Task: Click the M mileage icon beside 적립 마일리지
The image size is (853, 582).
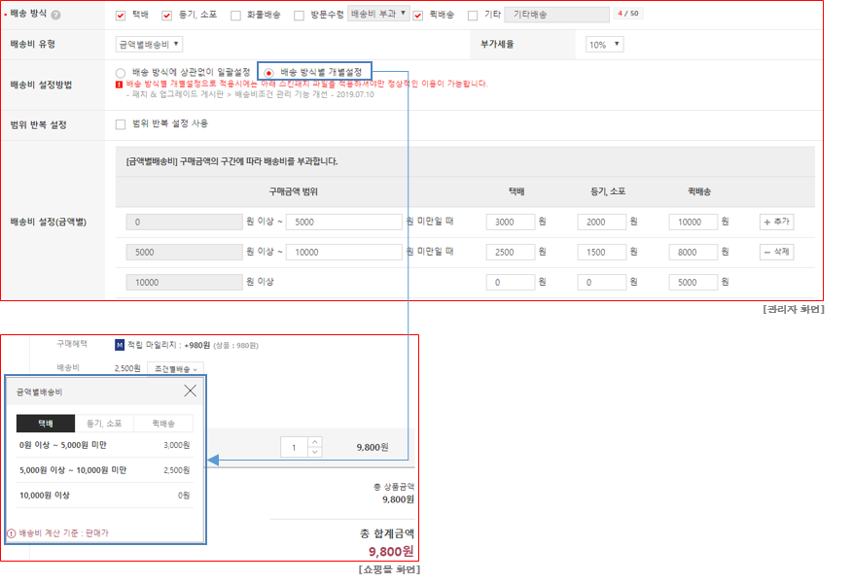Action: [120, 345]
